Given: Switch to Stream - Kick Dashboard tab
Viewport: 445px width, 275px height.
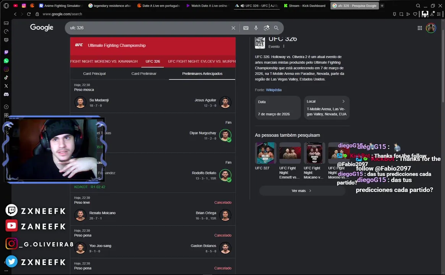Looking at the screenshot, I should 305,6.
